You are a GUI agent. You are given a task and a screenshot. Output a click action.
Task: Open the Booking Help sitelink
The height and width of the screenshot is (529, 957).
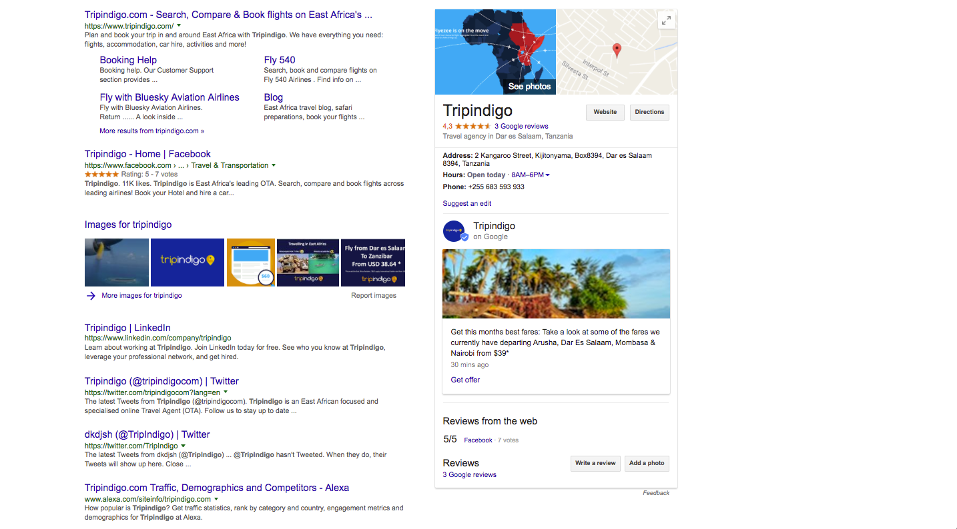tap(128, 60)
